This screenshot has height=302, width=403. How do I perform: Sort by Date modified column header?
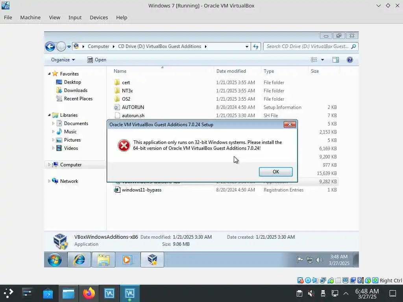237,71
